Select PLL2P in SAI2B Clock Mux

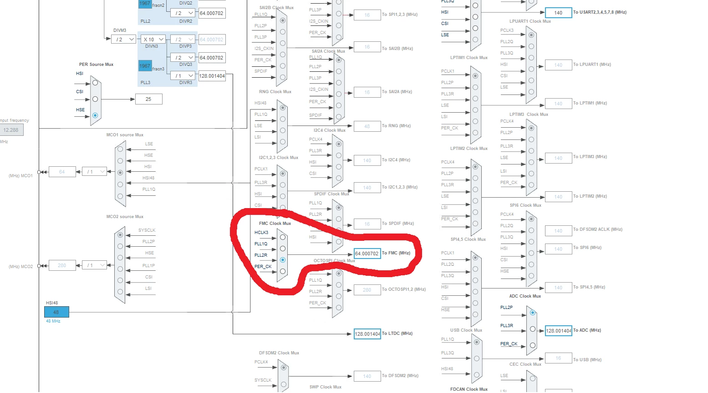(283, 32)
